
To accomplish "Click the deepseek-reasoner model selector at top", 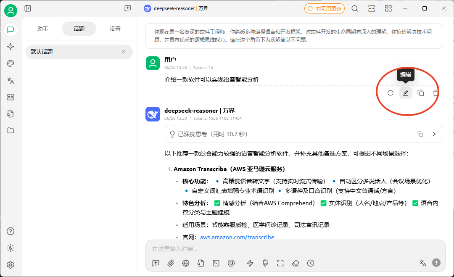I will pyautogui.click(x=176, y=8).
